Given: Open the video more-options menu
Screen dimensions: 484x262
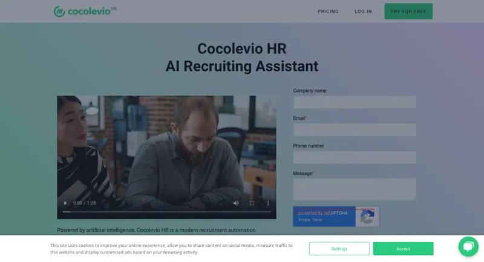Looking at the screenshot, I should (x=268, y=203).
